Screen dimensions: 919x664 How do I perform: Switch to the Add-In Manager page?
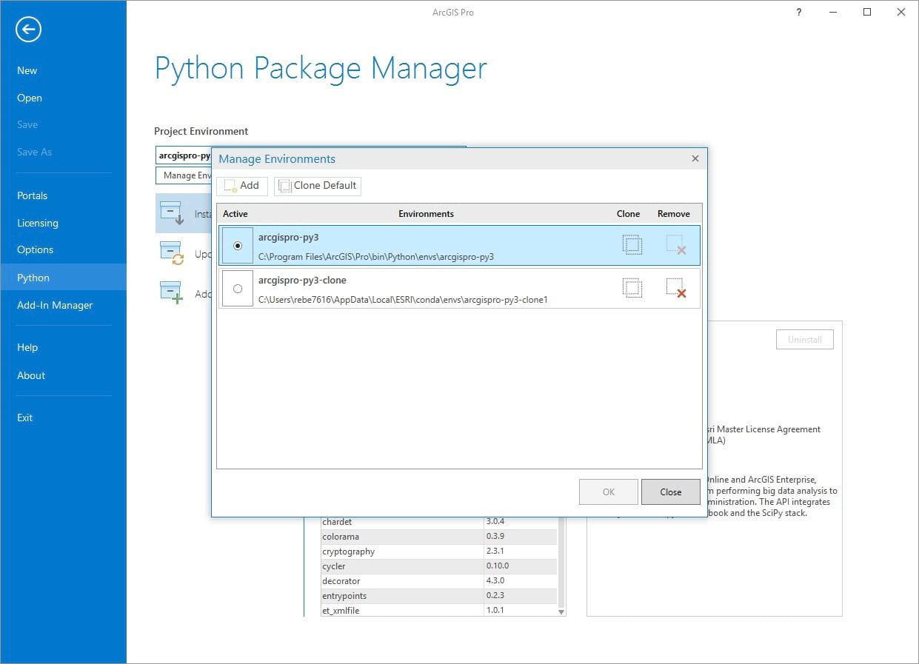click(x=54, y=305)
